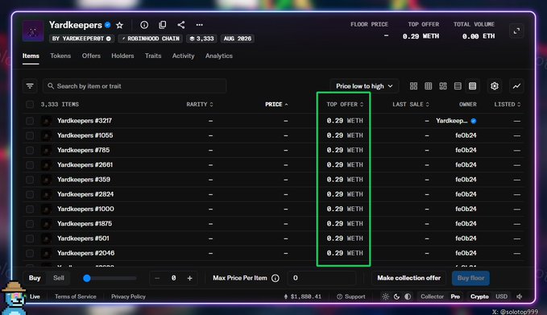
Task: Open the Support link
Action: click(351, 296)
